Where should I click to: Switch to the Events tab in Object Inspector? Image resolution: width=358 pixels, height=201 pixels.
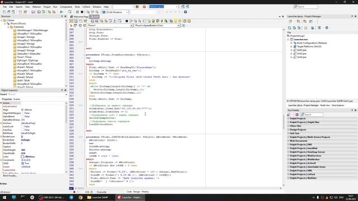tap(17, 99)
